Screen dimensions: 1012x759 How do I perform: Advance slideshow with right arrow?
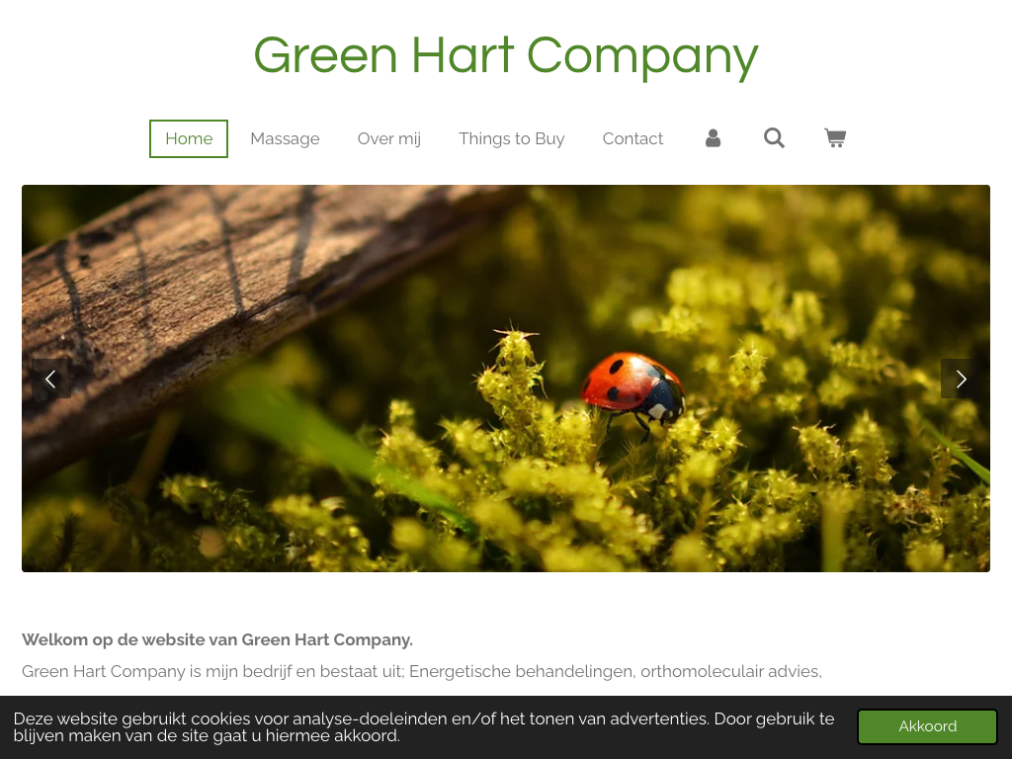click(961, 379)
